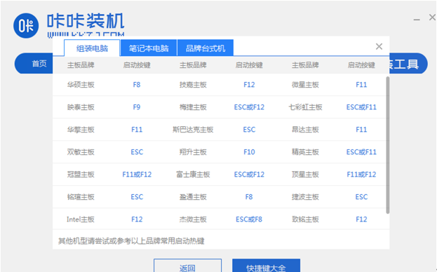Click ESC或F11 beside 七彩虹主板

361,107
